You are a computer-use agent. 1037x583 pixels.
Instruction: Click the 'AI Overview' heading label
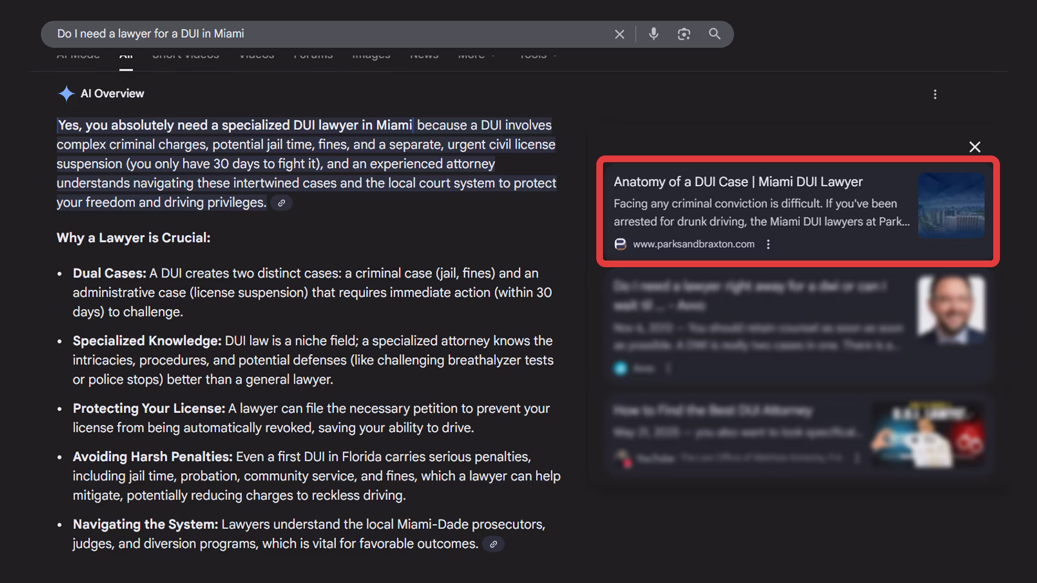click(x=112, y=94)
